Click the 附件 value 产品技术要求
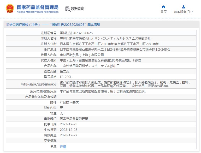The image size is (201, 153). click(x=69, y=102)
